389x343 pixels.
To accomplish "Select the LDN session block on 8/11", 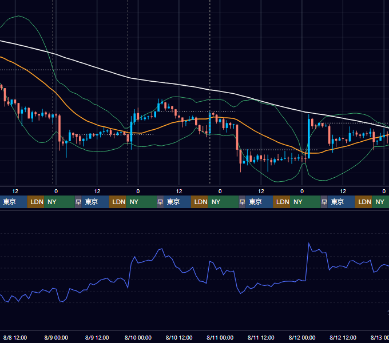I will pyautogui.click(x=281, y=202).
